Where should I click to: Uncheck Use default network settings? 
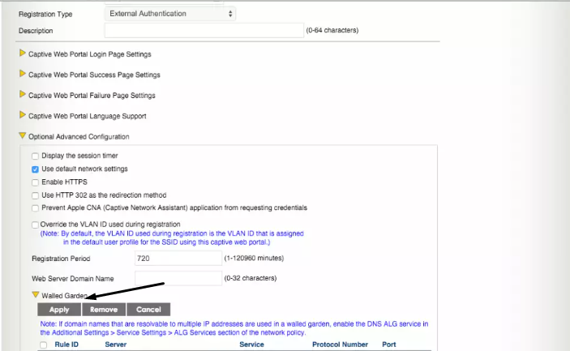[35, 169]
